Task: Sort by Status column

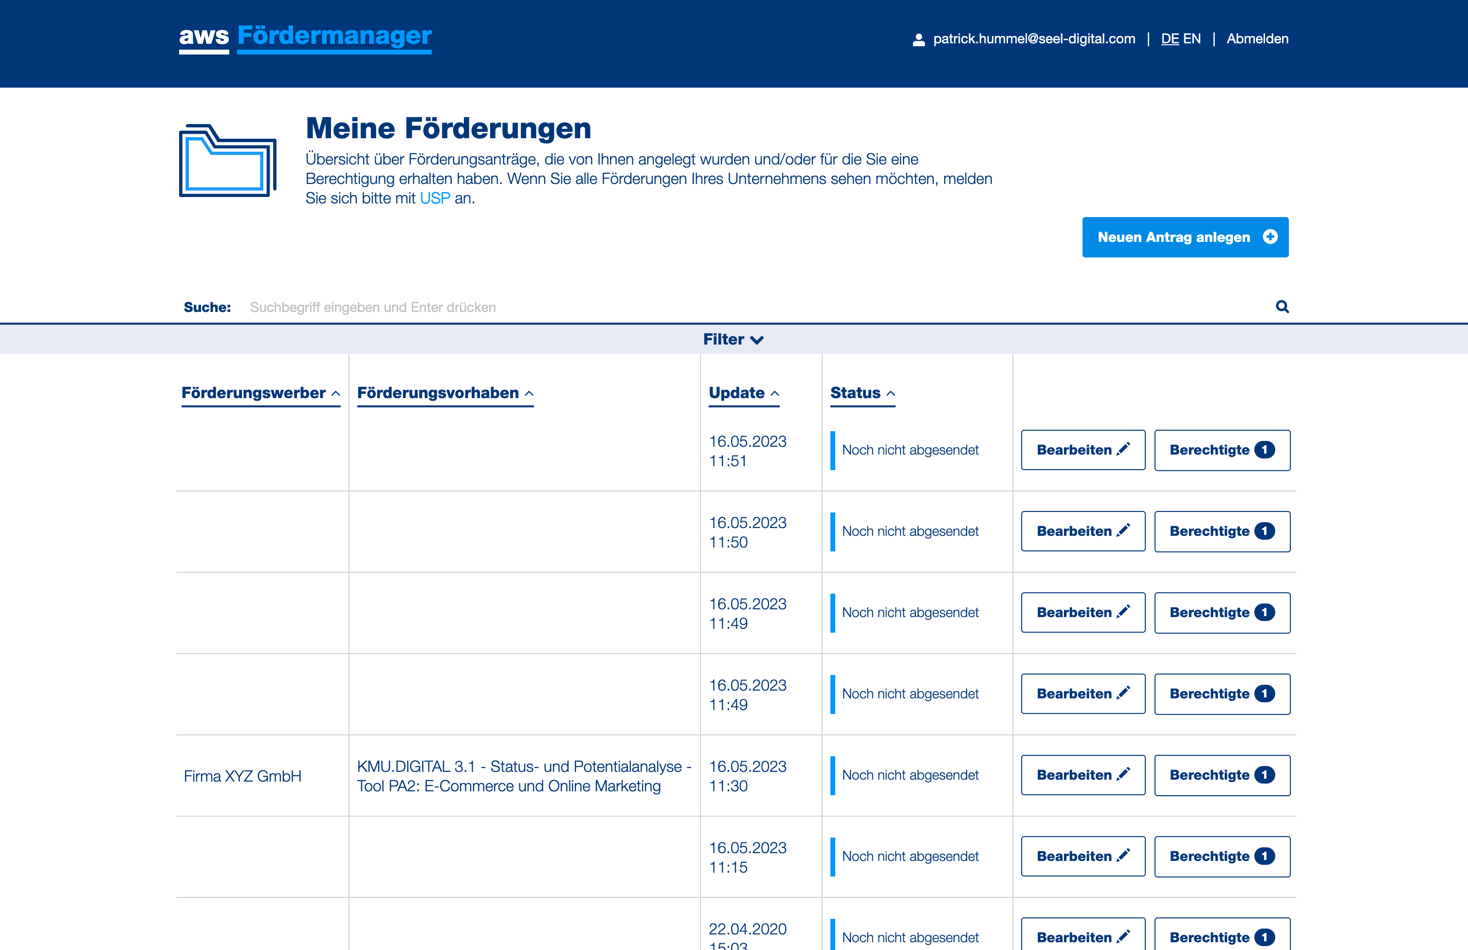Action: pos(862,393)
